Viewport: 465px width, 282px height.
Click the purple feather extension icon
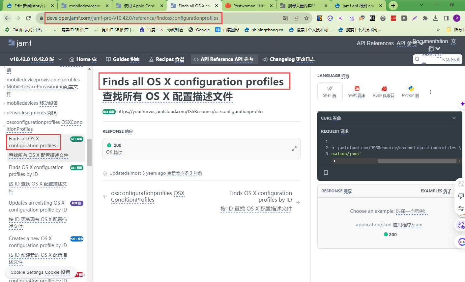point(415,18)
